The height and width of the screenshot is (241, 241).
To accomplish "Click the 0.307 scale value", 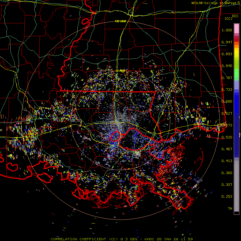I will point(227,184).
